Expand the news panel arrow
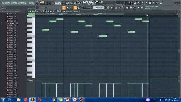The width and height of the screenshot is (181, 102). (162, 8)
